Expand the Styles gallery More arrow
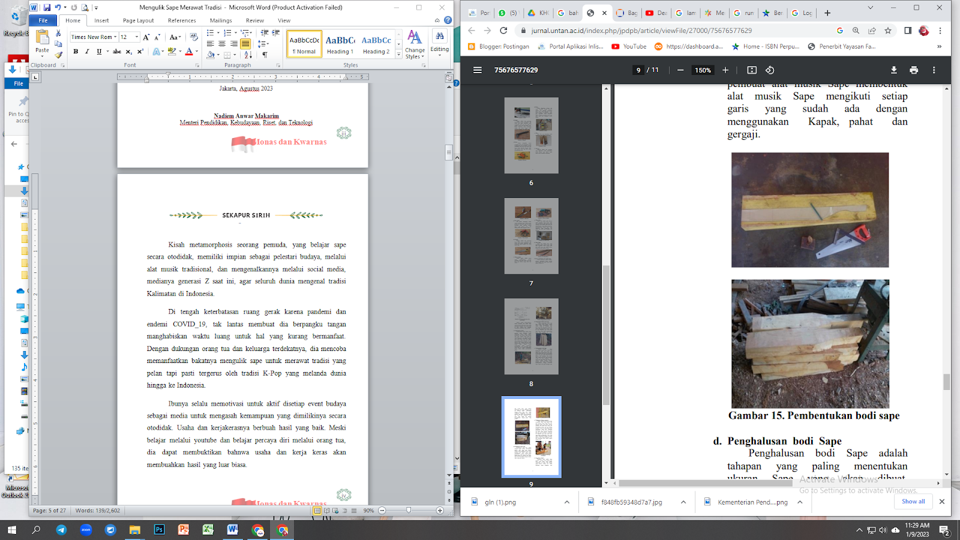Screen dimensions: 960x540 click(399, 53)
